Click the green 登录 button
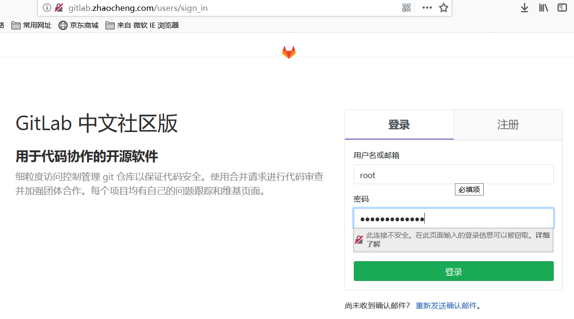The image size is (574, 319). (454, 272)
